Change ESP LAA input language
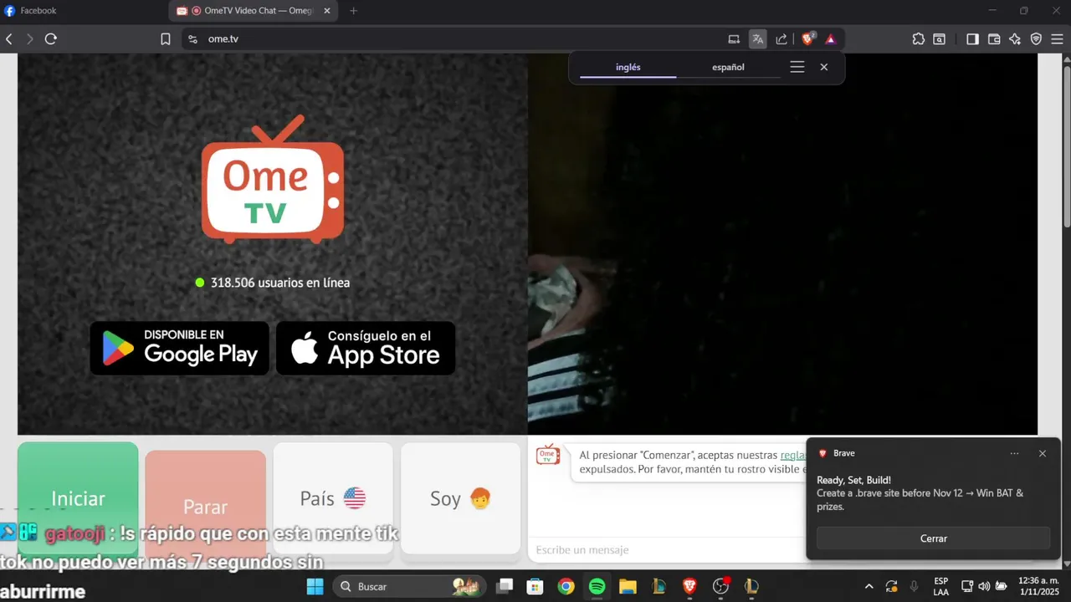The width and height of the screenshot is (1071, 602). point(941,586)
